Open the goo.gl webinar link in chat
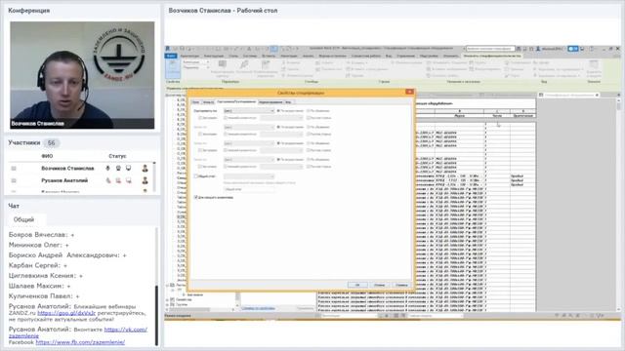 click(66, 313)
